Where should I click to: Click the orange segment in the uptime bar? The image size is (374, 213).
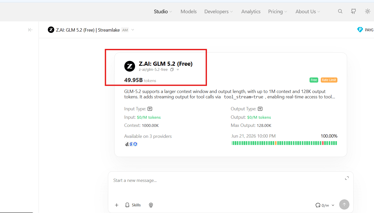tap(276, 143)
